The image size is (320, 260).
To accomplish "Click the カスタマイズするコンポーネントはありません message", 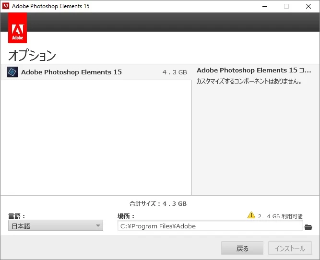I will (249, 82).
